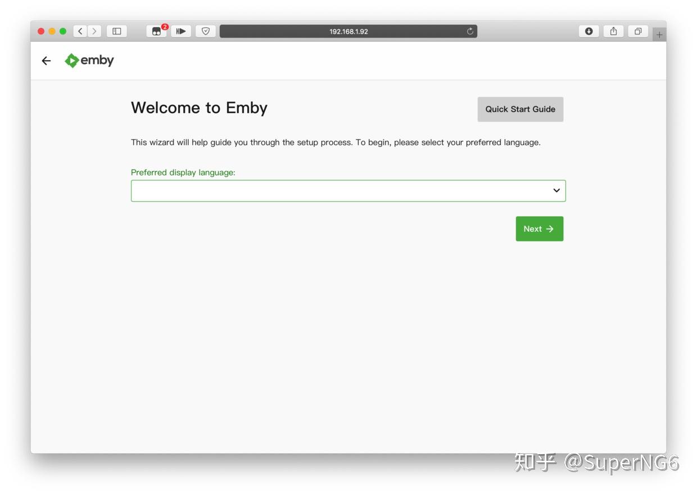Expand the address bar field showing 192.168.1.92
The height and width of the screenshot is (494, 697).
pos(348,32)
